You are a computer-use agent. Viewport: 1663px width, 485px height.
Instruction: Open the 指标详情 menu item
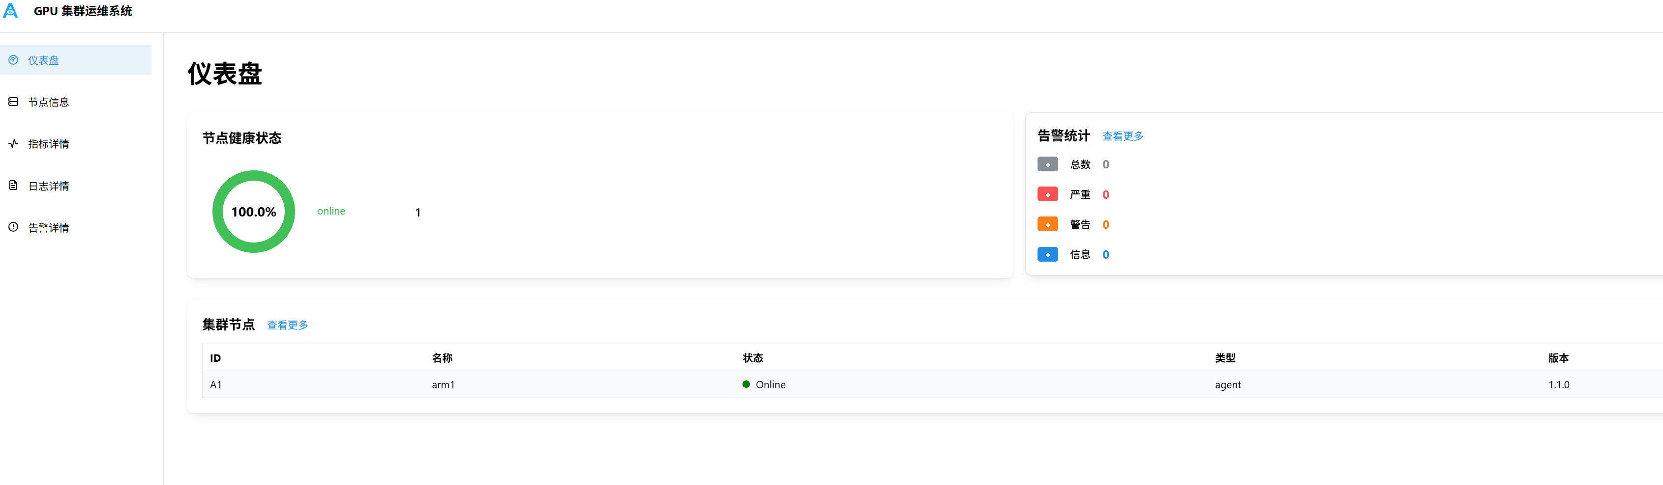[48, 144]
